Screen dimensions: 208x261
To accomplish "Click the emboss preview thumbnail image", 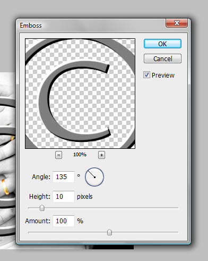I will (x=80, y=94).
